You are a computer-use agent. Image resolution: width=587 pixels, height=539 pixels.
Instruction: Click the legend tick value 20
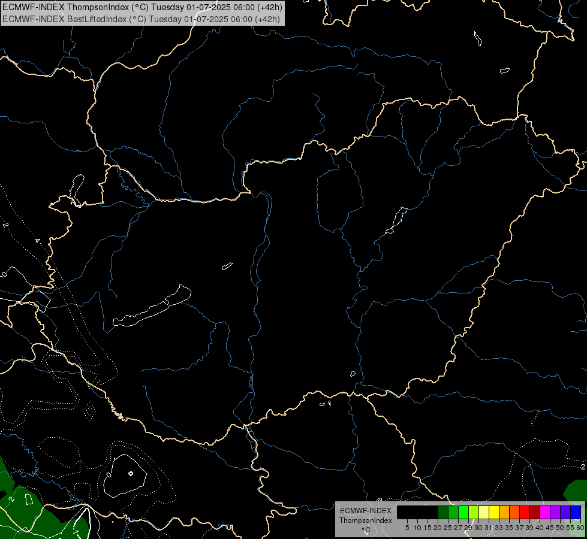coord(438,528)
